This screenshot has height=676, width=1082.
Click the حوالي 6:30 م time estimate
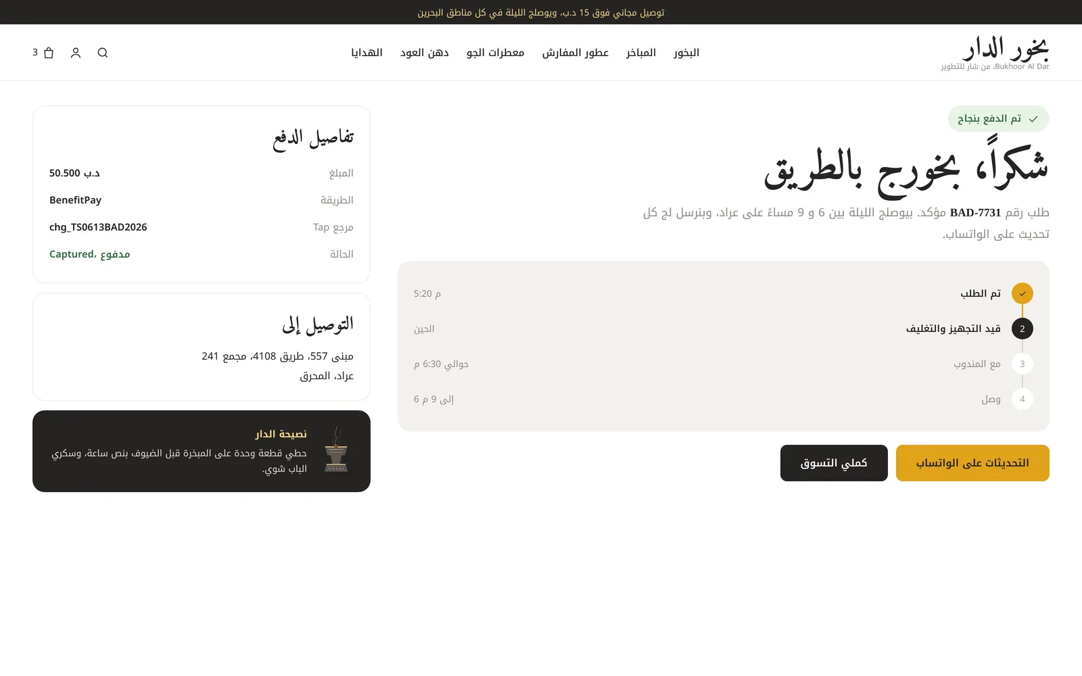(441, 364)
